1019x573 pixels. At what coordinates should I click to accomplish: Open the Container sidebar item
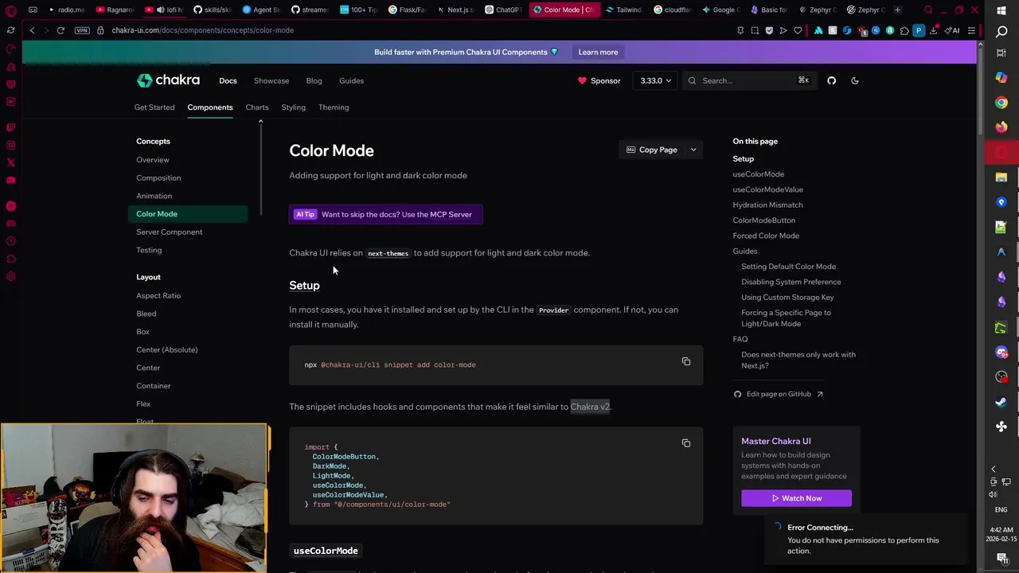click(154, 386)
